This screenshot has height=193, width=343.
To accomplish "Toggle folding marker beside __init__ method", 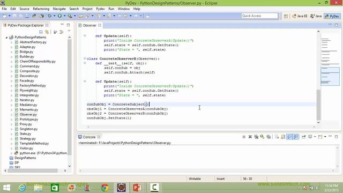I will [85, 63].
